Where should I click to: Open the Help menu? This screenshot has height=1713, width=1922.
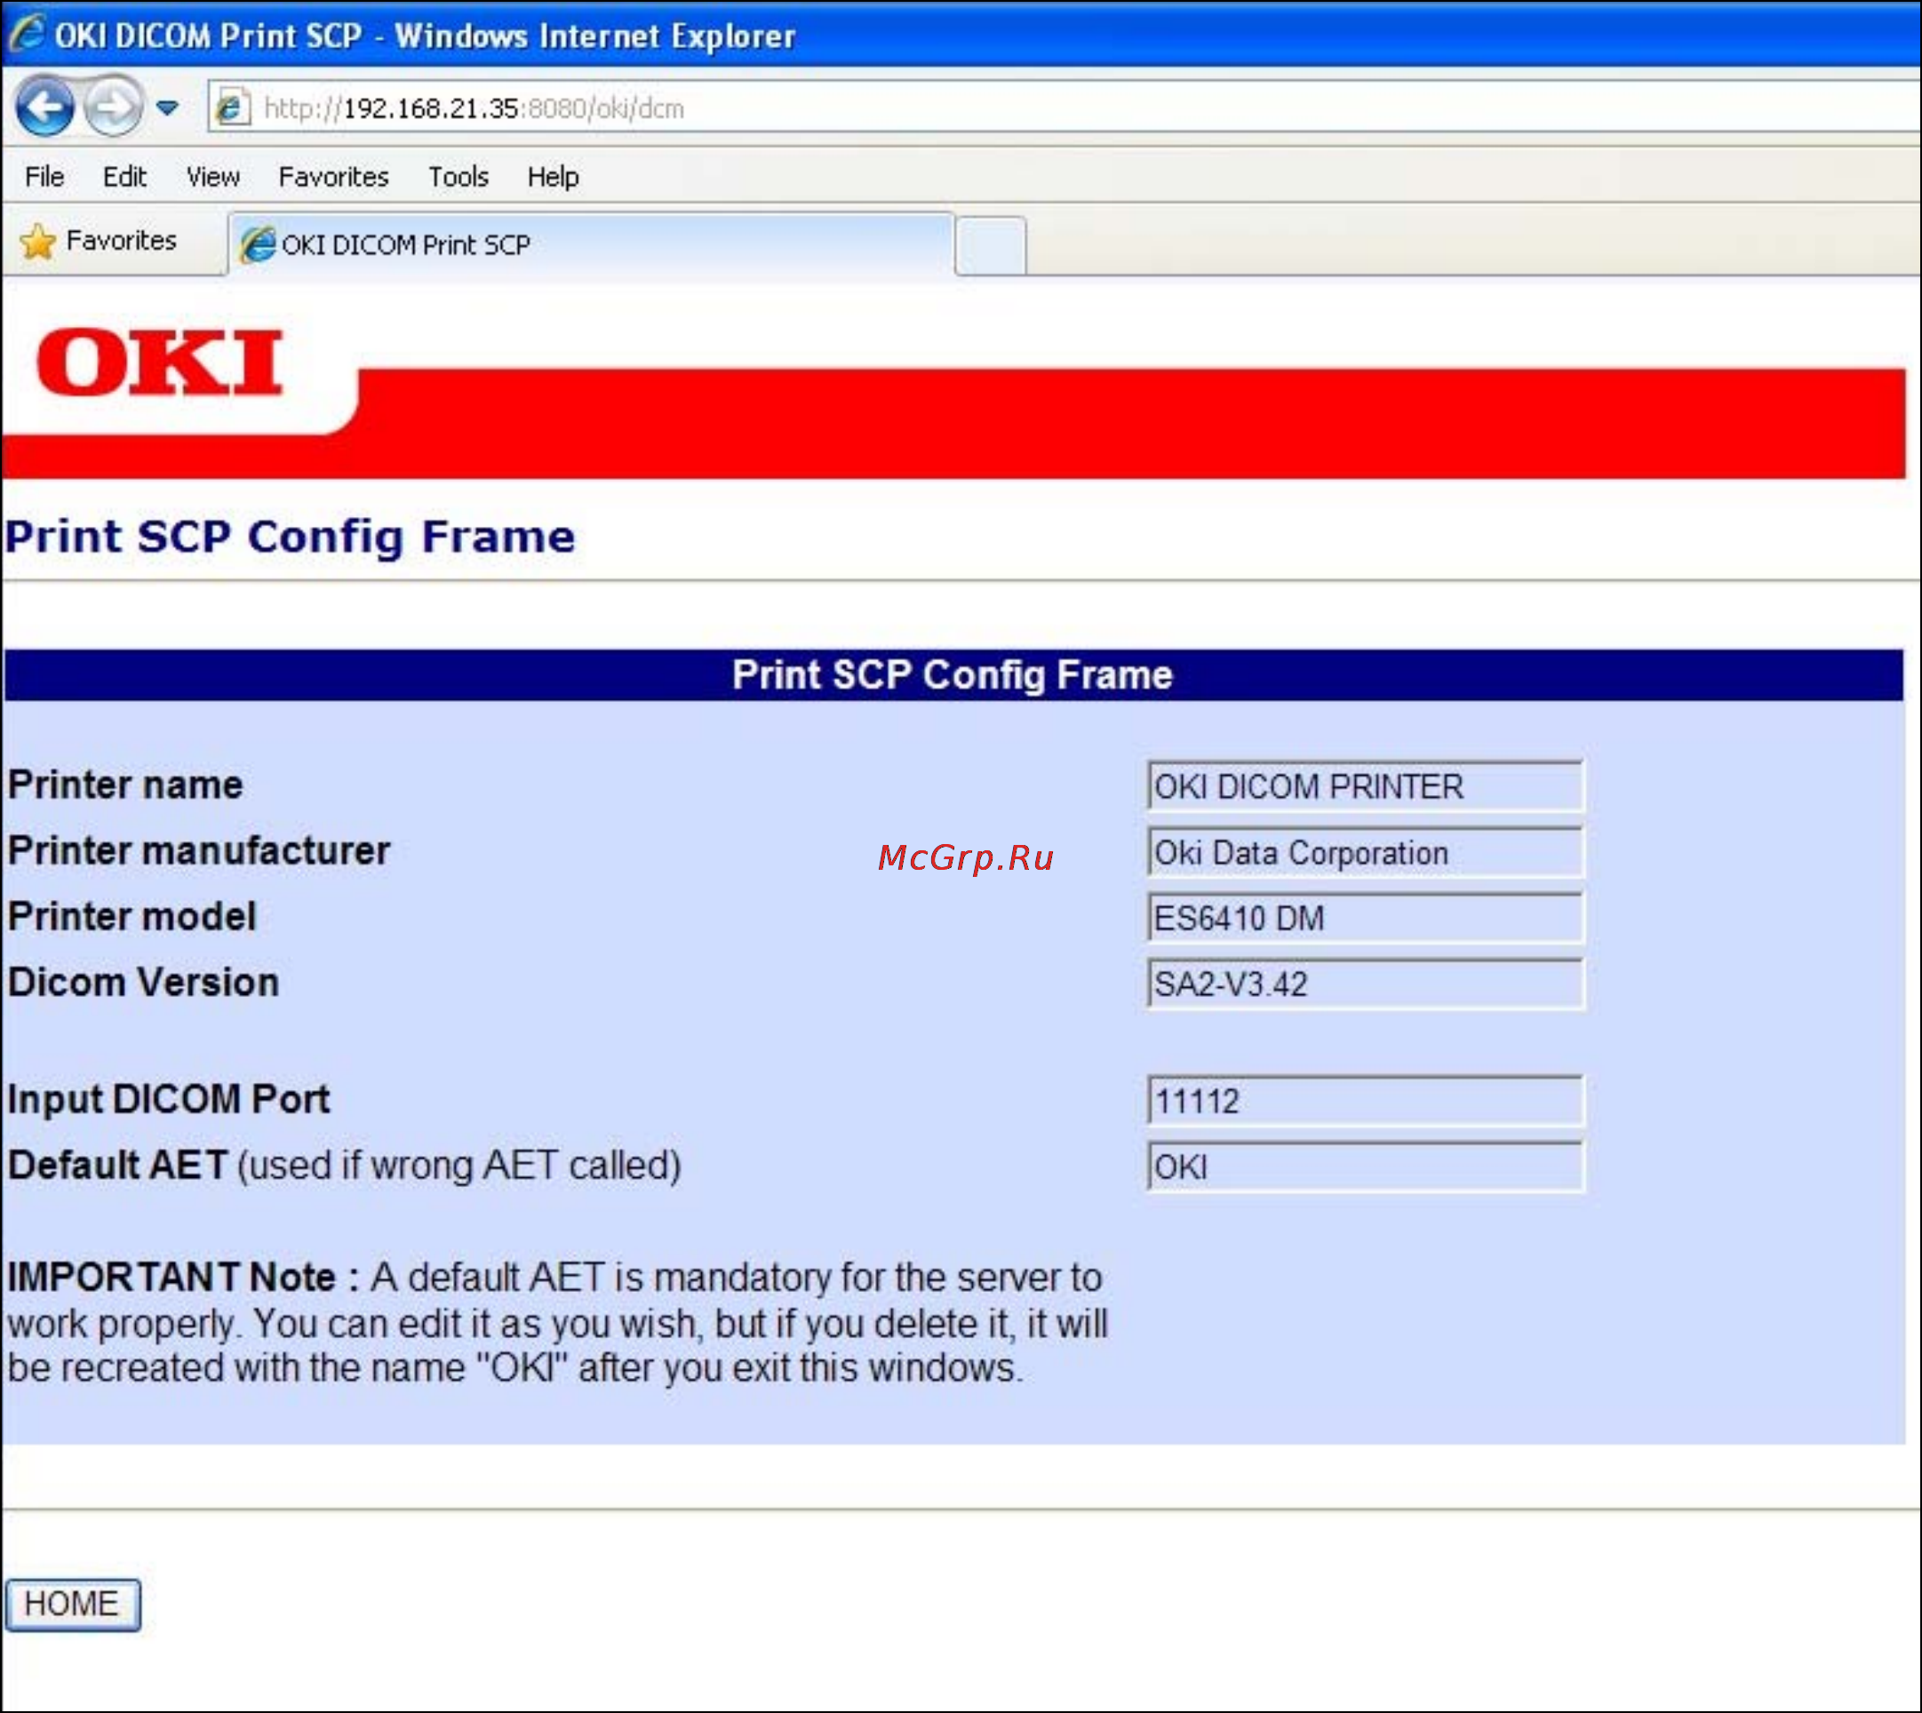tap(553, 177)
